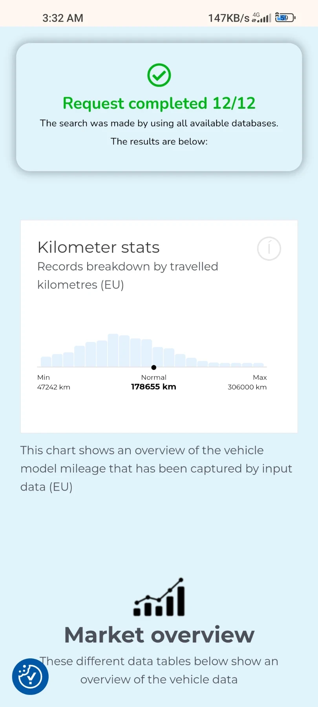Image resolution: width=318 pixels, height=707 pixels.
Task: Tap 'Records breakdown by travelled kilometres' subtitle
Action: [x=128, y=275]
